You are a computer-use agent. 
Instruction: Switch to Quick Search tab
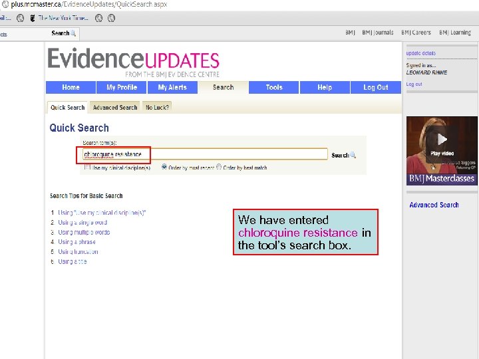point(67,108)
